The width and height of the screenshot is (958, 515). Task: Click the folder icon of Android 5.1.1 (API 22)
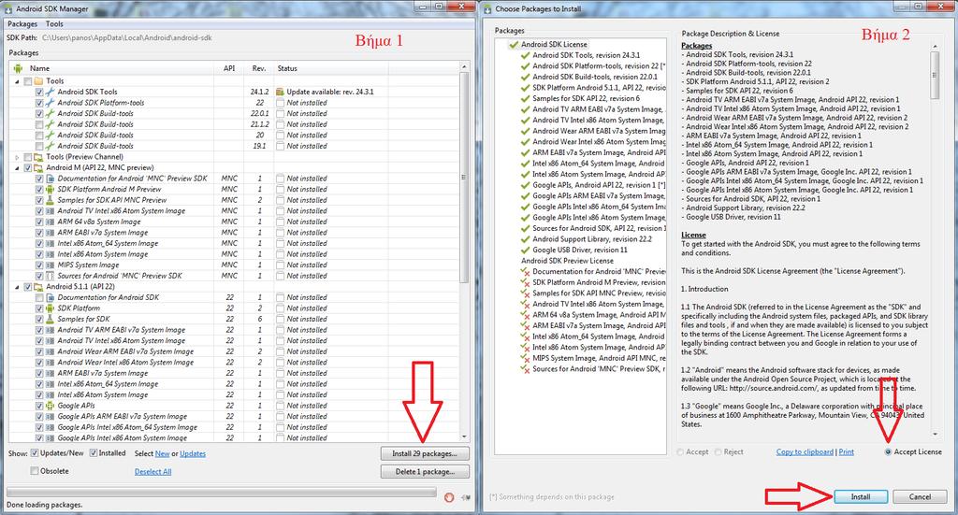pos(38,287)
